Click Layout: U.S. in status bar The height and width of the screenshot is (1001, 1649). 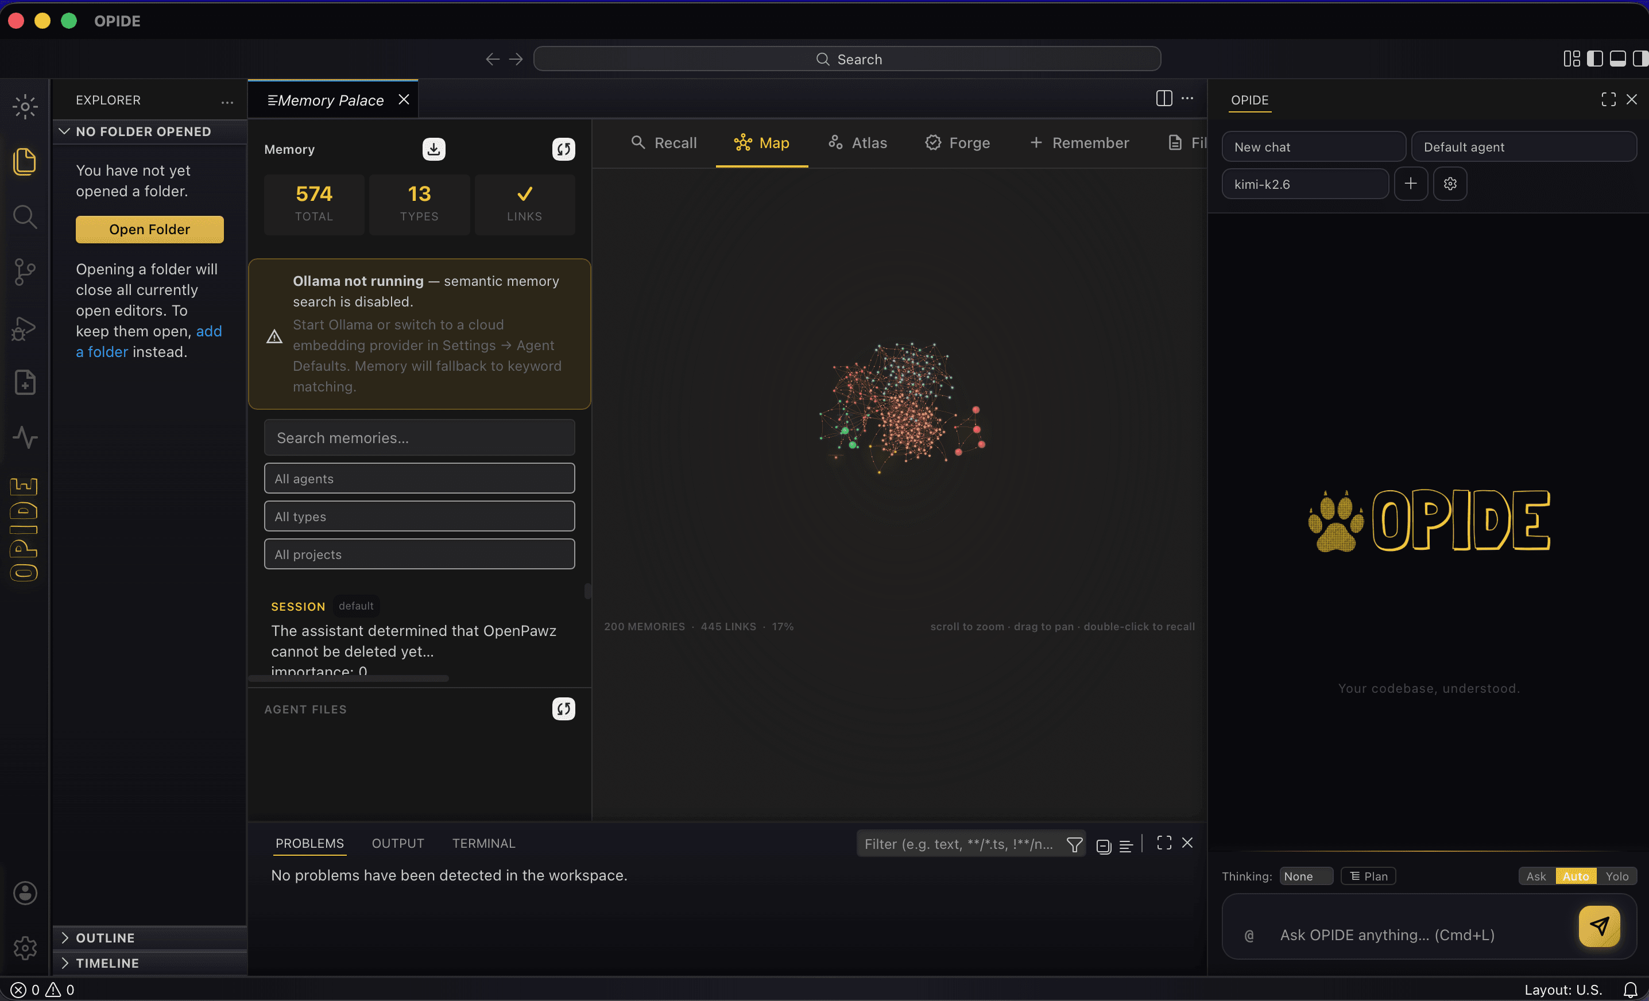pyautogui.click(x=1563, y=990)
